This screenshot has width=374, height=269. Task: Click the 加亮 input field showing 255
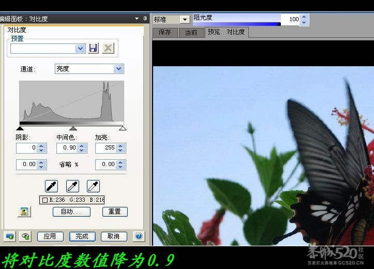pyautogui.click(x=106, y=148)
